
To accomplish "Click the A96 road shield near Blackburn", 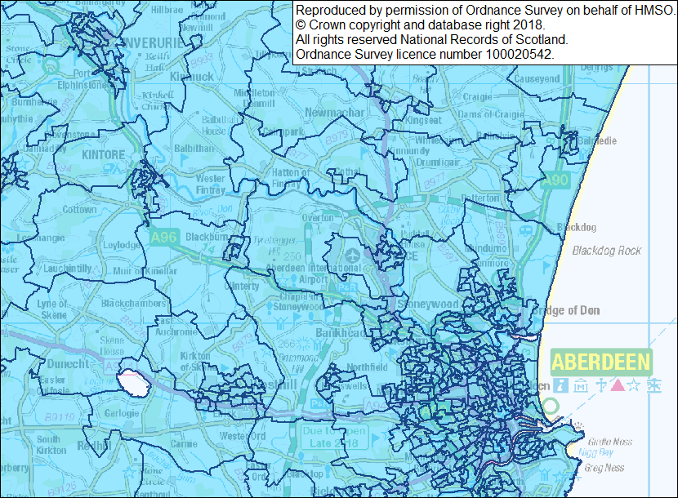I will (x=163, y=238).
